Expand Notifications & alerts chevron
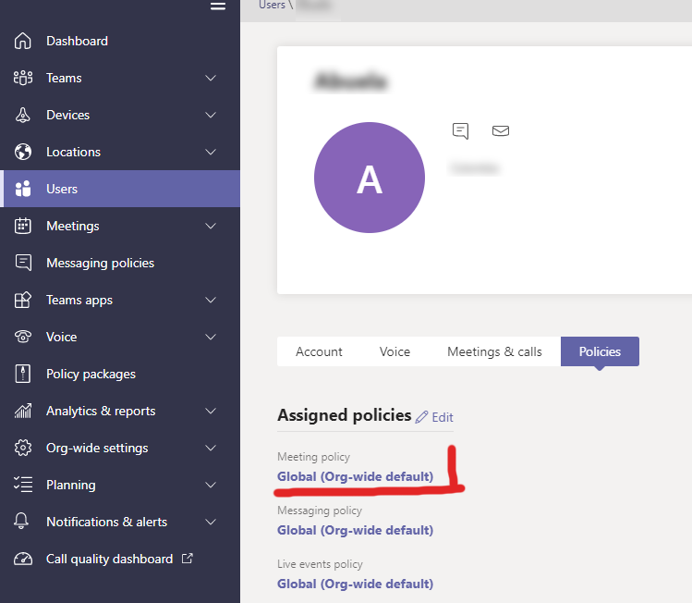The image size is (692, 603). [x=211, y=522]
